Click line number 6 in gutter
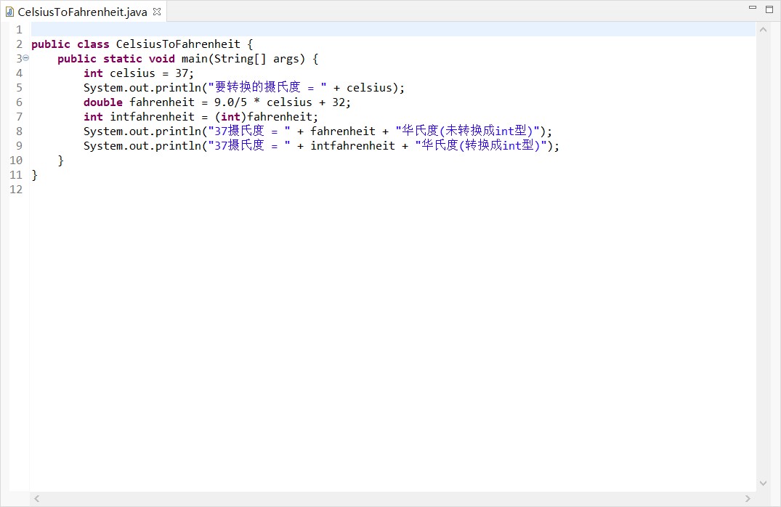Image resolution: width=781 pixels, height=507 pixels. click(x=19, y=102)
